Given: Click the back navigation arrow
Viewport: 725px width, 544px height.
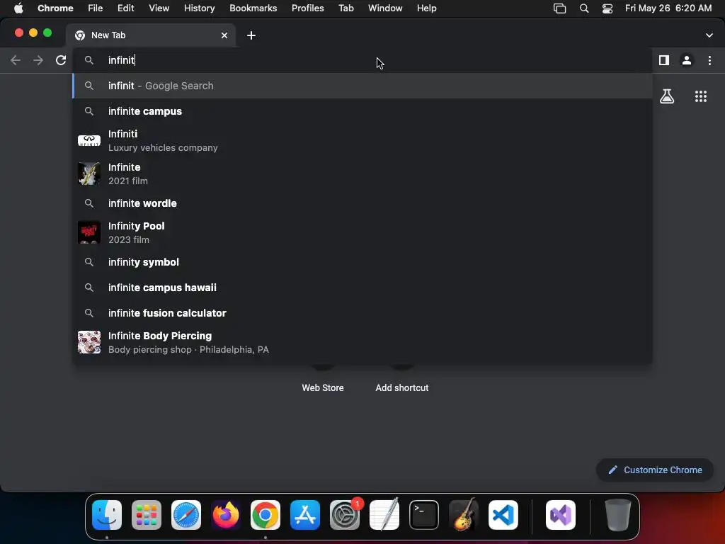Looking at the screenshot, I should tap(16, 60).
